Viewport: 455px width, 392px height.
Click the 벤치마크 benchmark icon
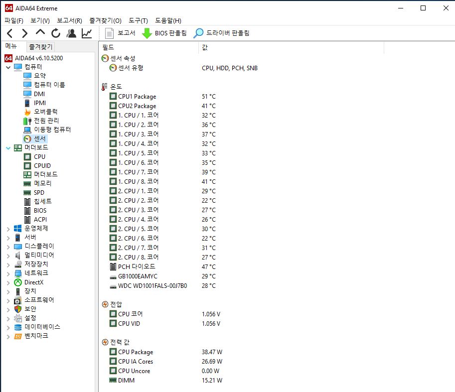tap(18, 336)
